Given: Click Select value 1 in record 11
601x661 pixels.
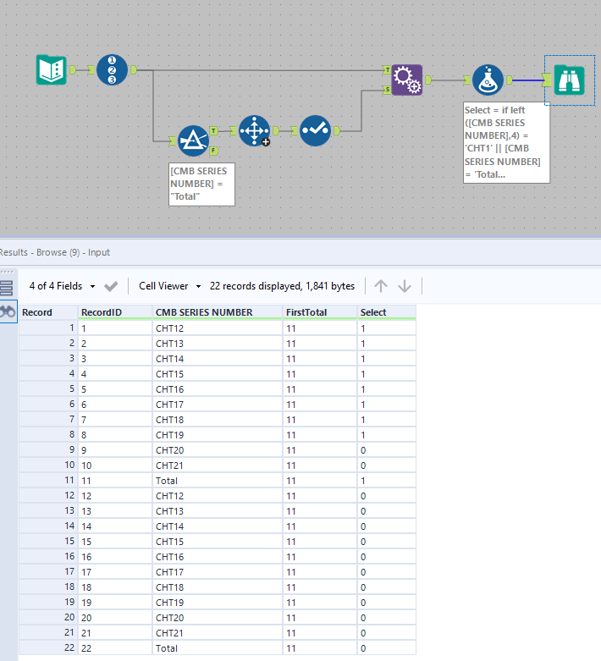Looking at the screenshot, I should [386, 481].
